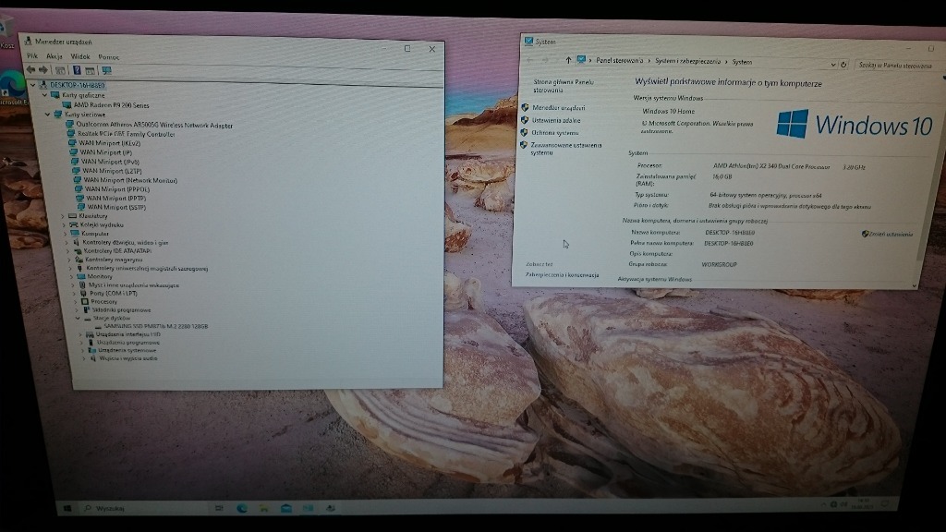946x532 pixels.
Task: Select DESKTOP-16HB8E0 root node in device tree
Action: (x=78, y=85)
